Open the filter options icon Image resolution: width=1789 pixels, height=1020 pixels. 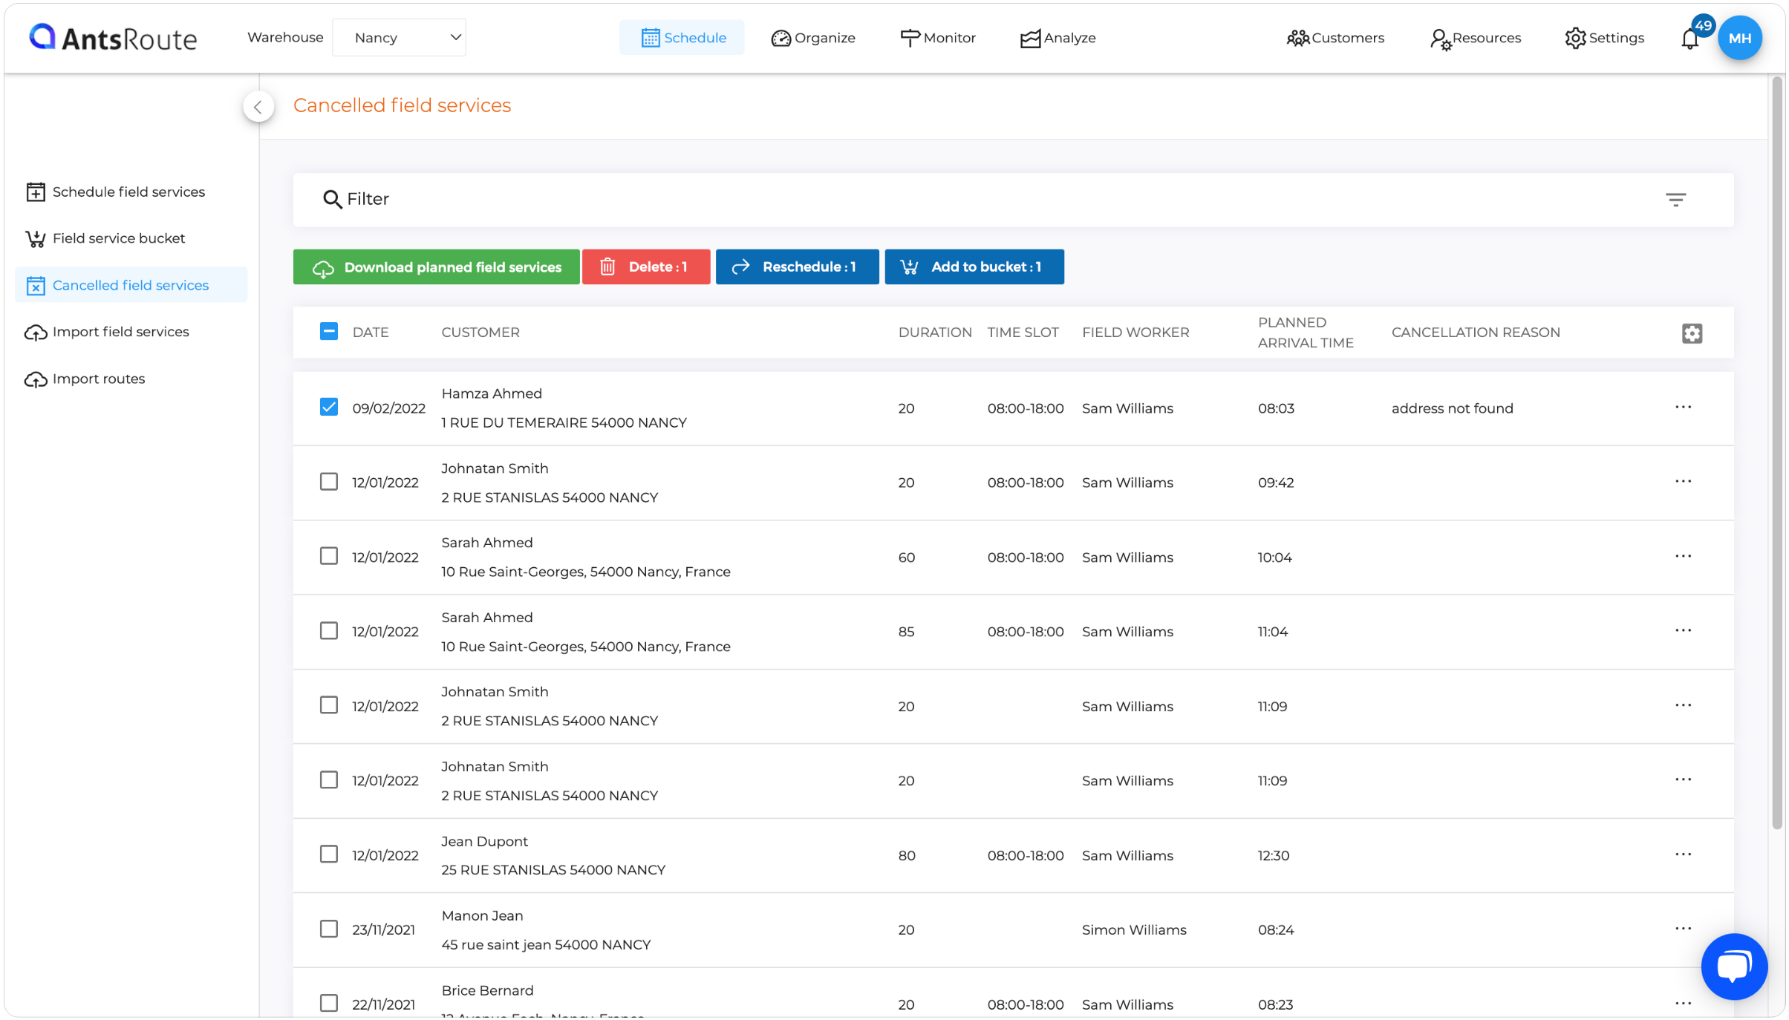click(x=1675, y=200)
